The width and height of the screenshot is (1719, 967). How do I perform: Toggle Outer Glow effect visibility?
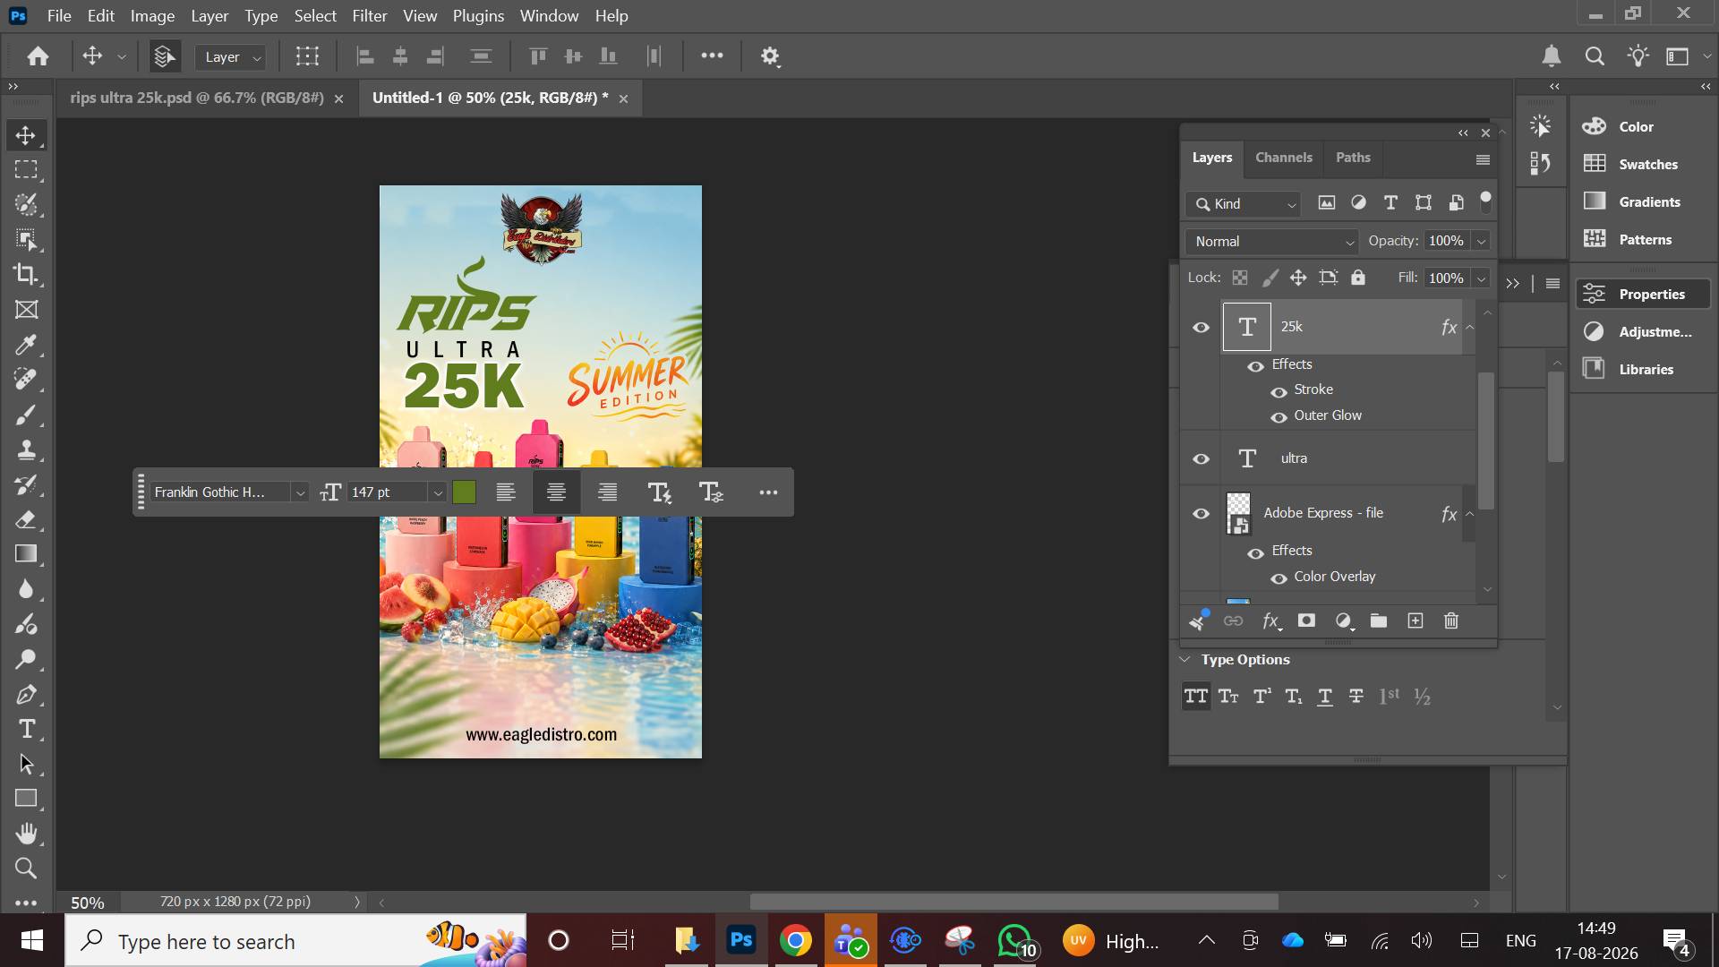1279,416
